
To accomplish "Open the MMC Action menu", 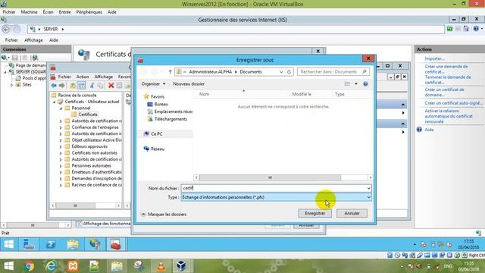I will (x=83, y=77).
